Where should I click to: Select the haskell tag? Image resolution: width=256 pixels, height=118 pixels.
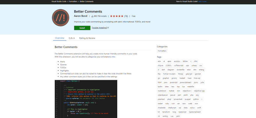coord(182,78)
